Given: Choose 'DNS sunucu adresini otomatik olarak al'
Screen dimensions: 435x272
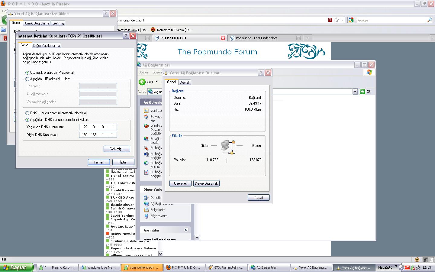Looking at the screenshot, I should coord(27,113).
